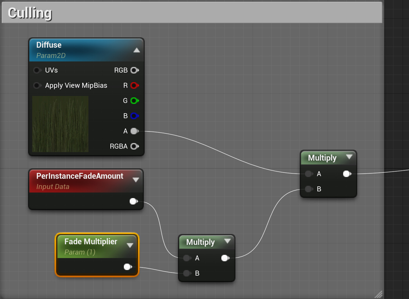Click the UVs input pin on Diffuse

(37, 70)
